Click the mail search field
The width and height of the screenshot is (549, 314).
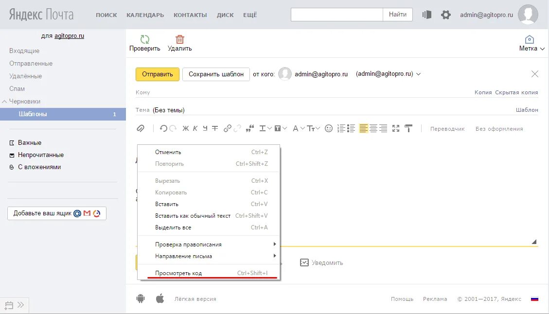[337, 15]
